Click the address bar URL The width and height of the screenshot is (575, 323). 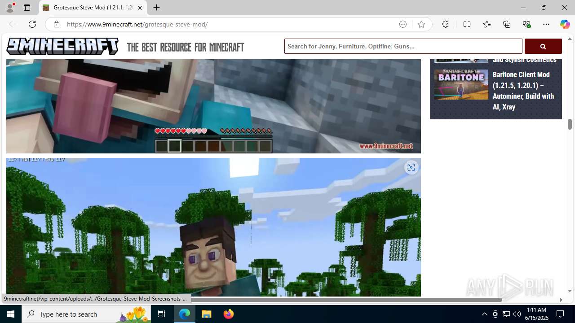point(137,24)
